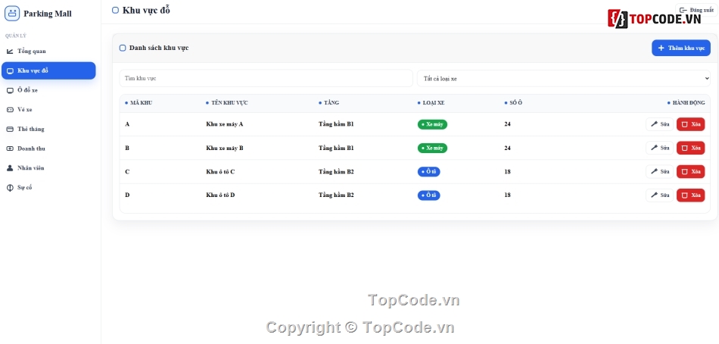
Task: Click Xóa for Khu xe máy B
Action: pos(690,148)
